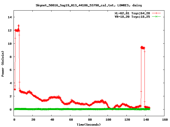Click the red plateau near 9.4 Kelvin
Viewport: 170px width, 127px height.
(143, 48)
